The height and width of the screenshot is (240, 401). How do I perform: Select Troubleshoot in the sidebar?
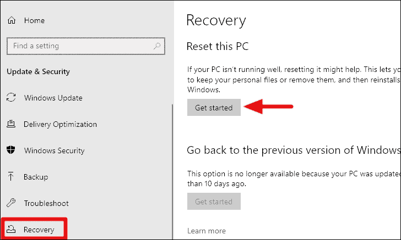click(46, 203)
